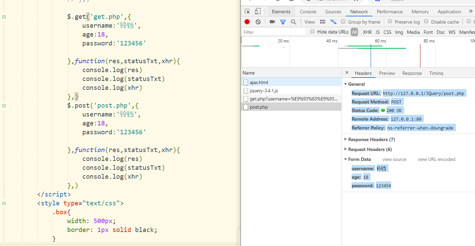
Task: Click view source link in Form Data
Action: [x=394, y=159]
